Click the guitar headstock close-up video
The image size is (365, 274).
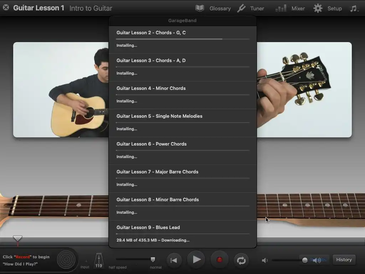[304, 90]
